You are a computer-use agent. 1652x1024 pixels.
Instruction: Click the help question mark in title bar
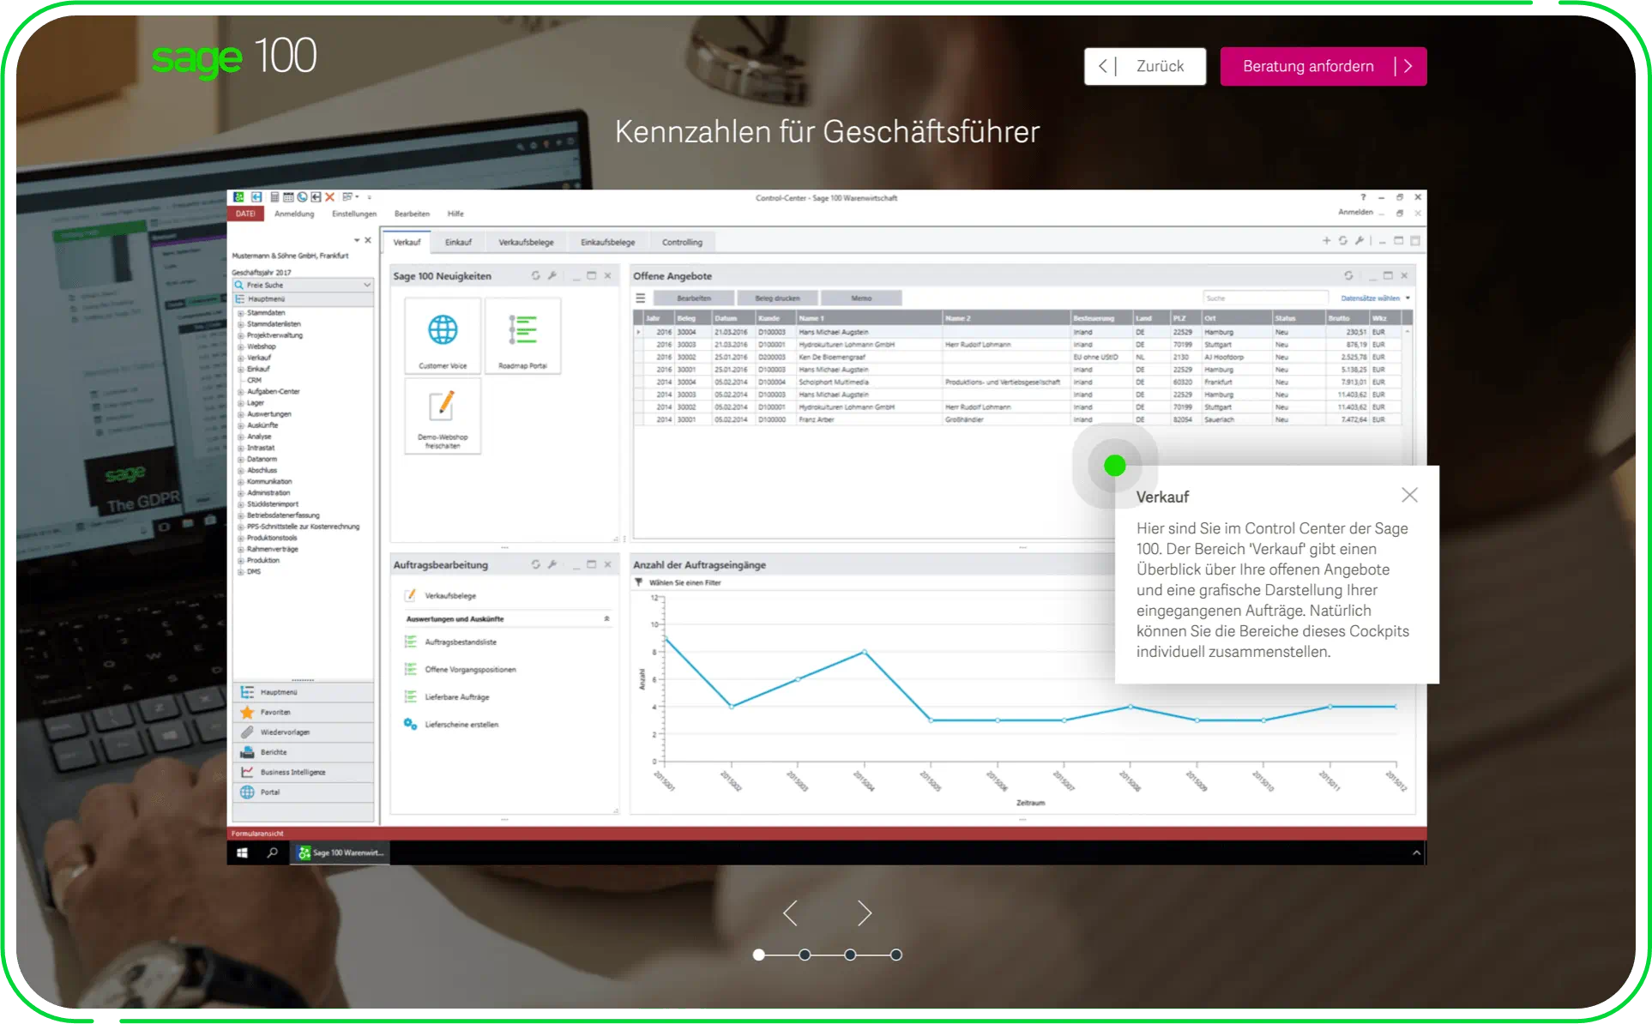[x=1363, y=197]
